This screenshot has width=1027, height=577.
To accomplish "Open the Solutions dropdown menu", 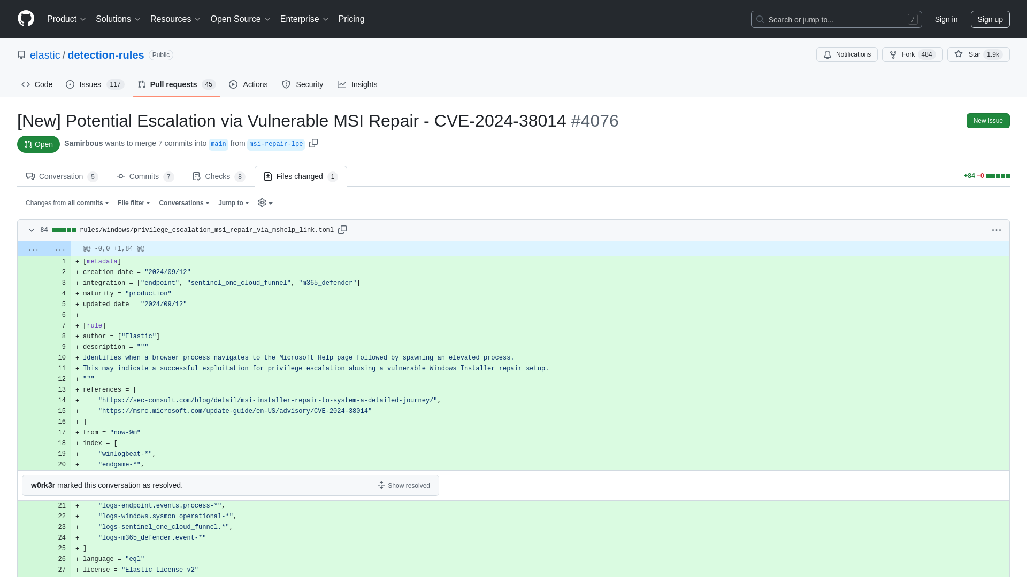I will (x=118, y=19).
